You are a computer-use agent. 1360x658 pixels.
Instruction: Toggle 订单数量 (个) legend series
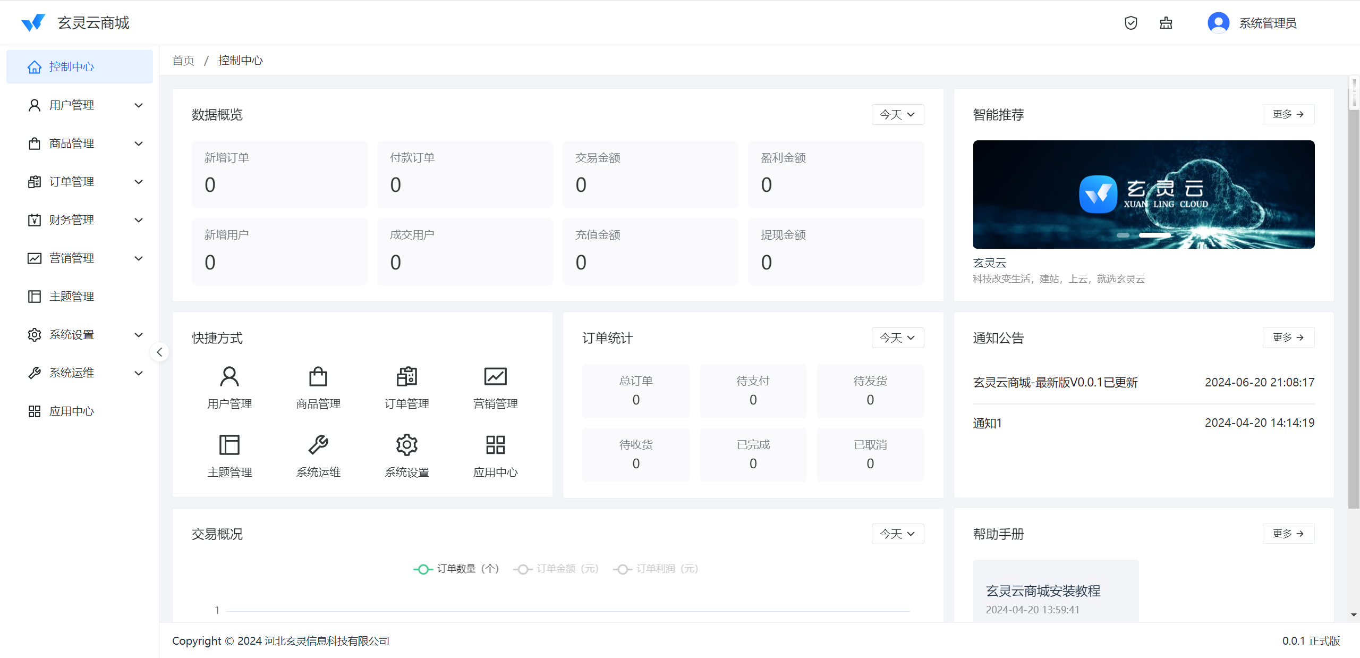456,569
